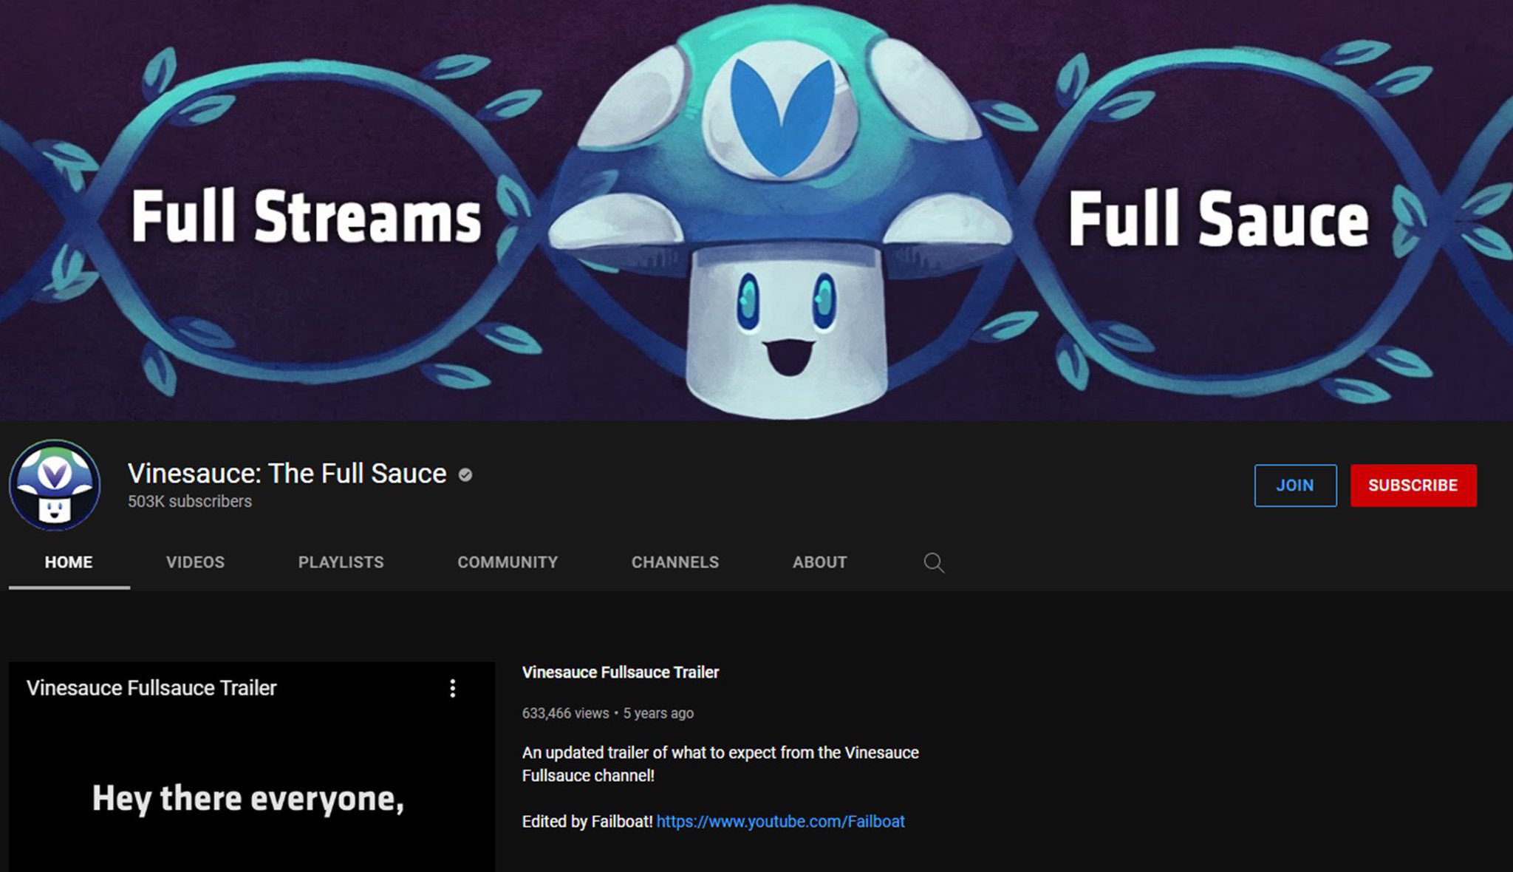Screen dimensions: 1513x872
Task: Select the Channels tab
Action: click(x=675, y=562)
